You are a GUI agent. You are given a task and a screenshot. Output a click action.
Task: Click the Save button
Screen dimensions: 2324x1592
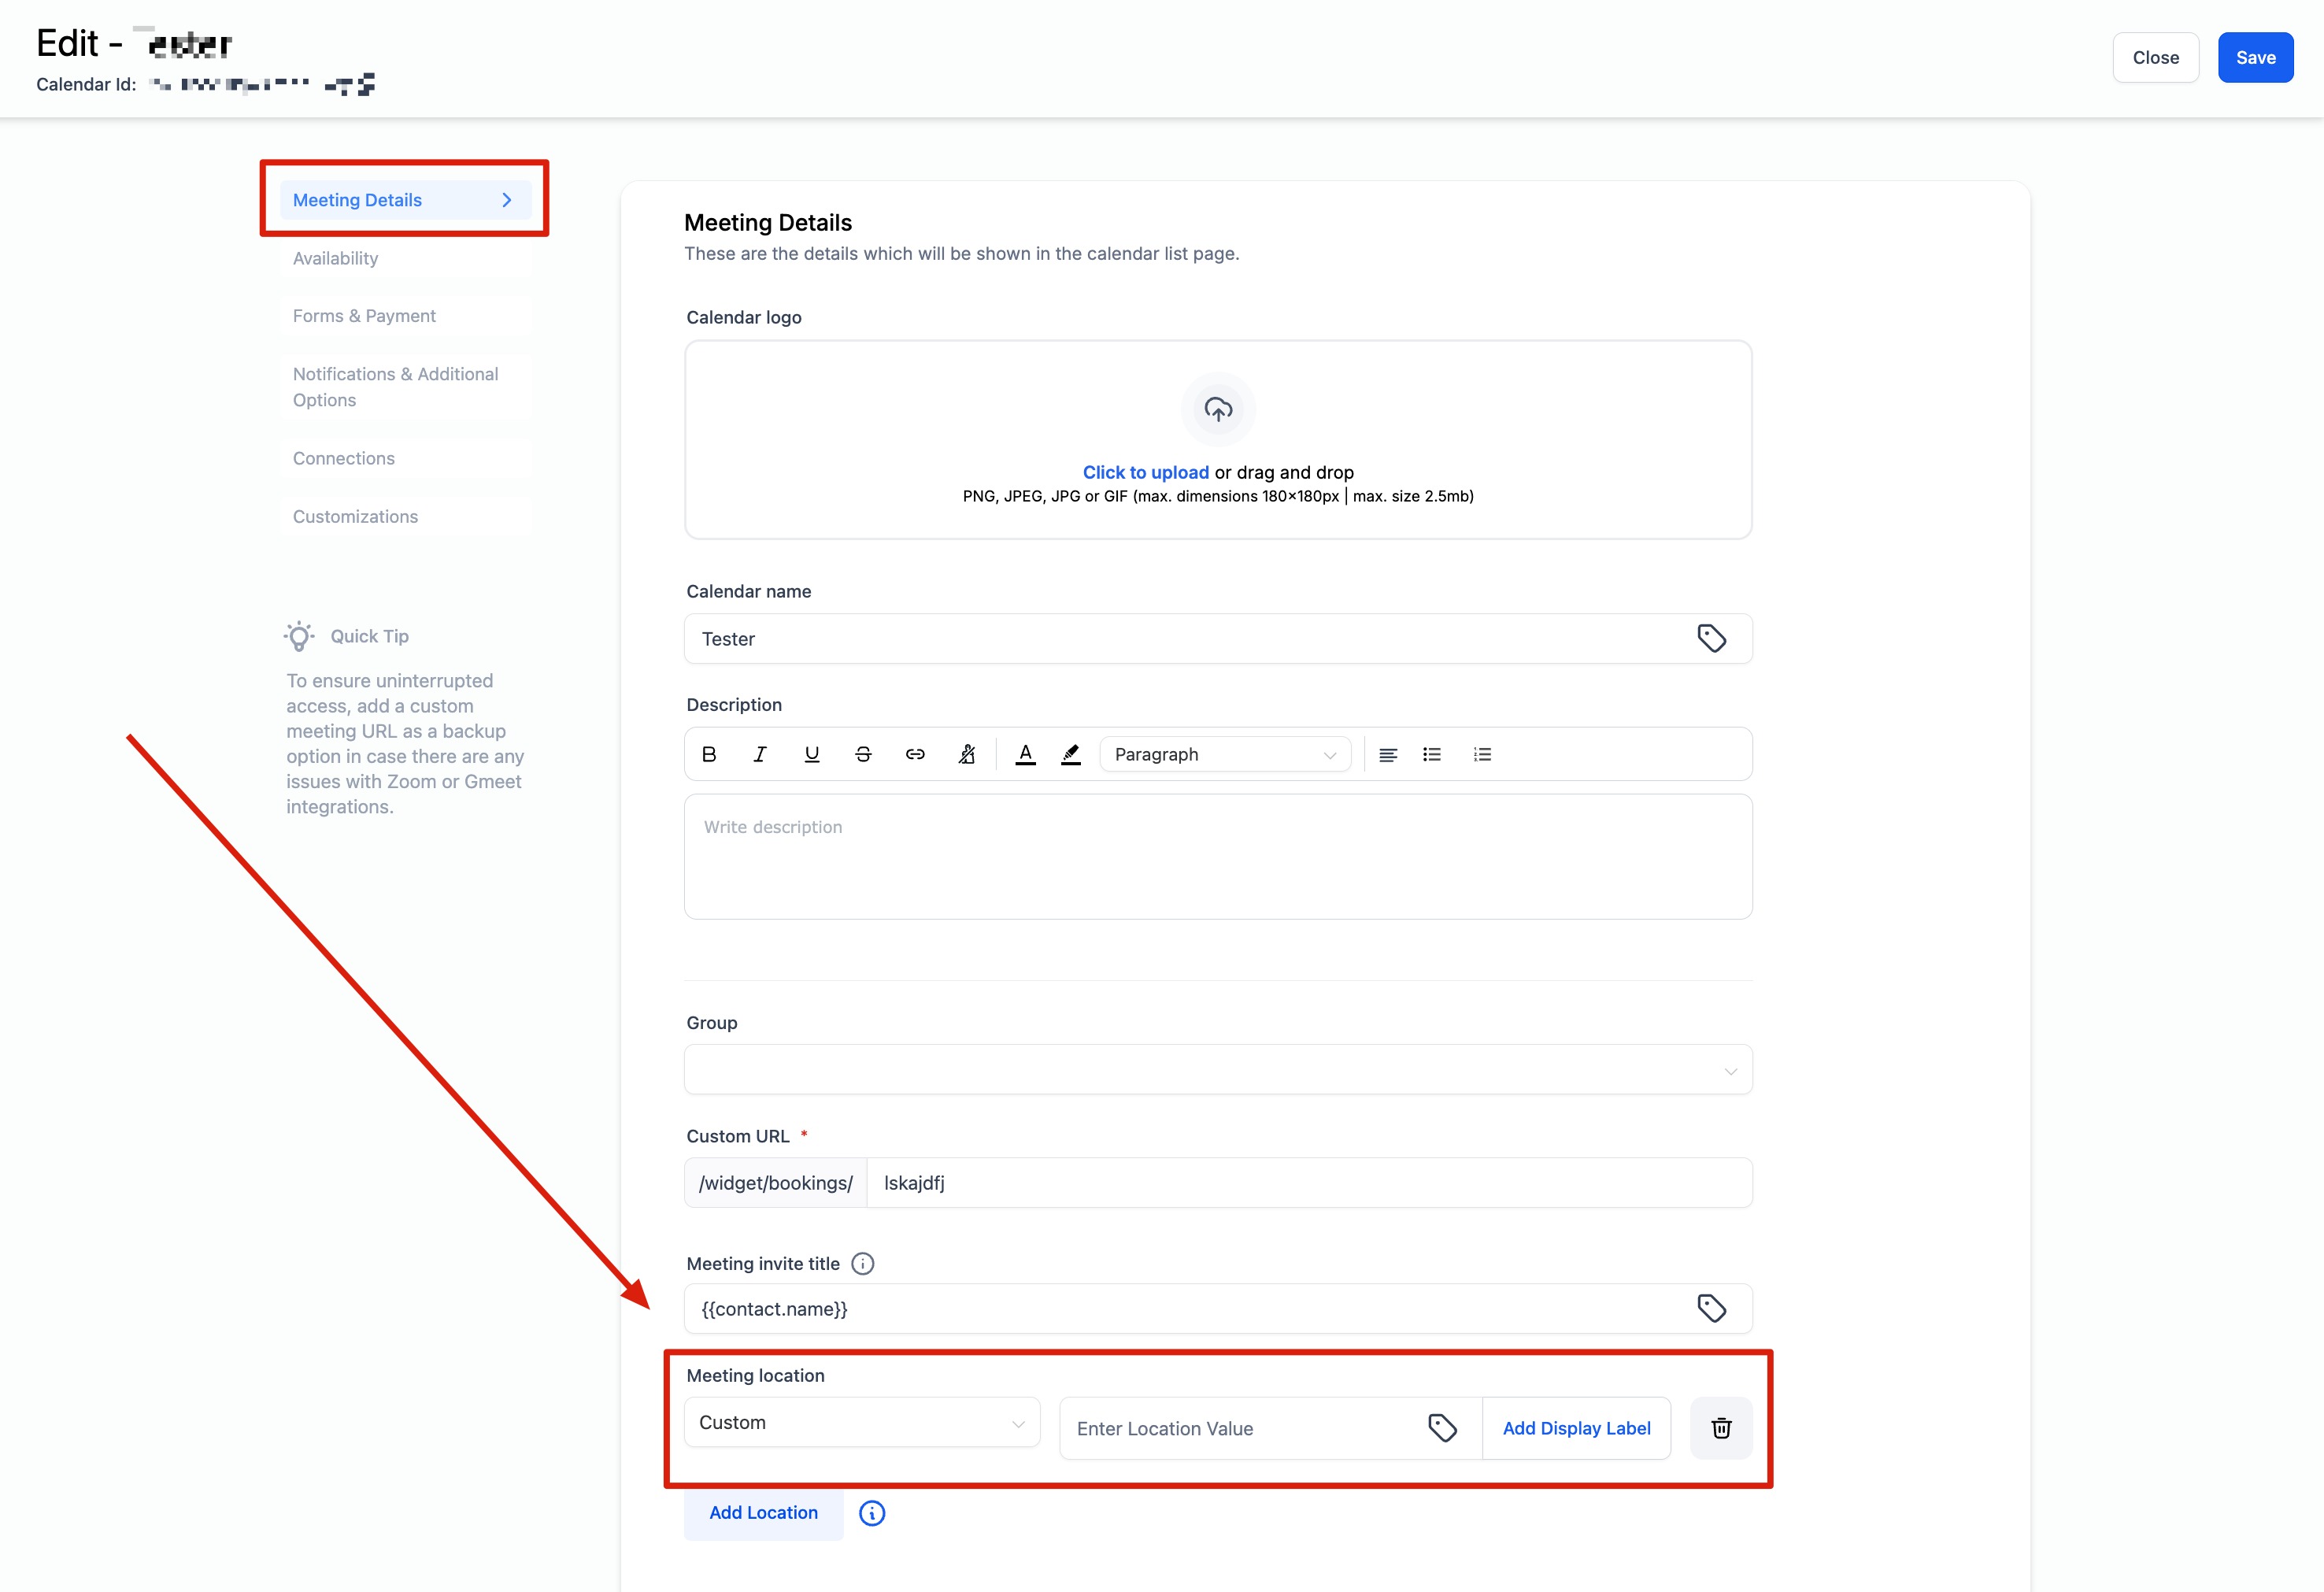point(2255,58)
